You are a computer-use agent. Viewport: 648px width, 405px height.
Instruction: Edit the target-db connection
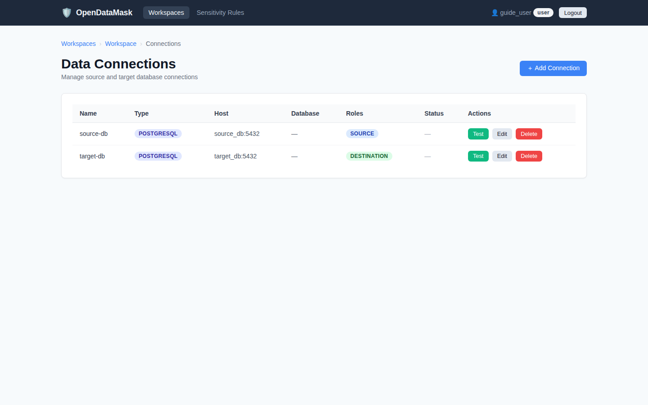(502, 156)
